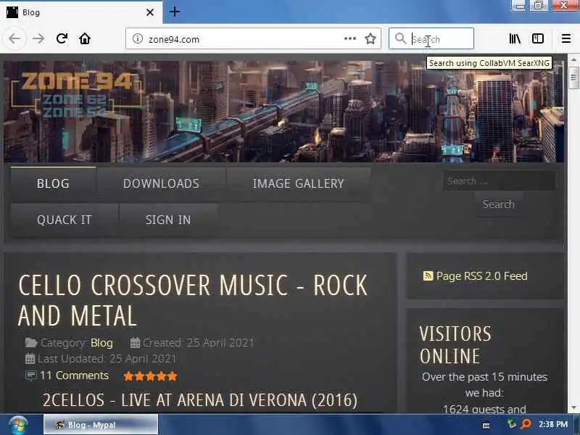The width and height of the screenshot is (580, 435).
Task: Click the five-star article rating
Action: (x=150, y=376)
